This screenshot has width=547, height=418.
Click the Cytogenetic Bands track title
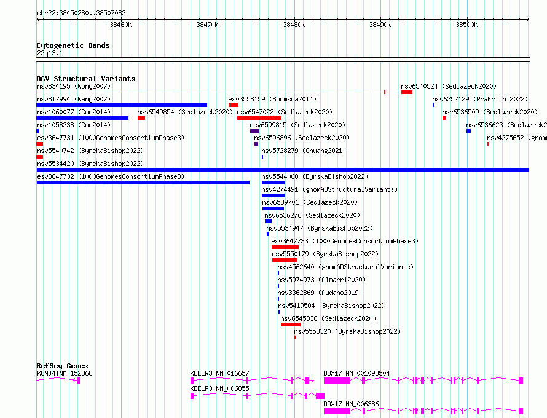[x=73, y=45]
